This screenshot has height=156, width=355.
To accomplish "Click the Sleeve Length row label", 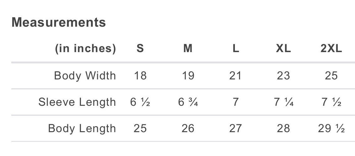I will pos(77,102).
